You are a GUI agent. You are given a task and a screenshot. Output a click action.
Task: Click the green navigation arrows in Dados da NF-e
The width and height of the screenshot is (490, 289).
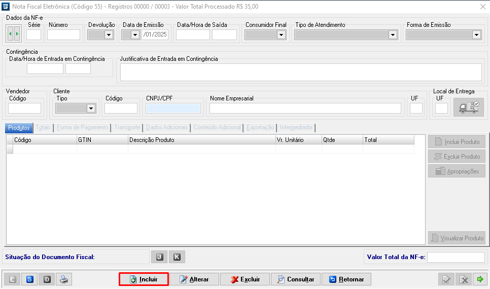[14, 34]
